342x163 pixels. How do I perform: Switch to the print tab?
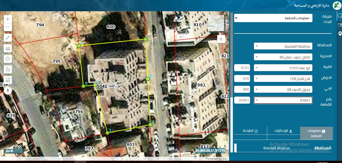pos(250,131)
